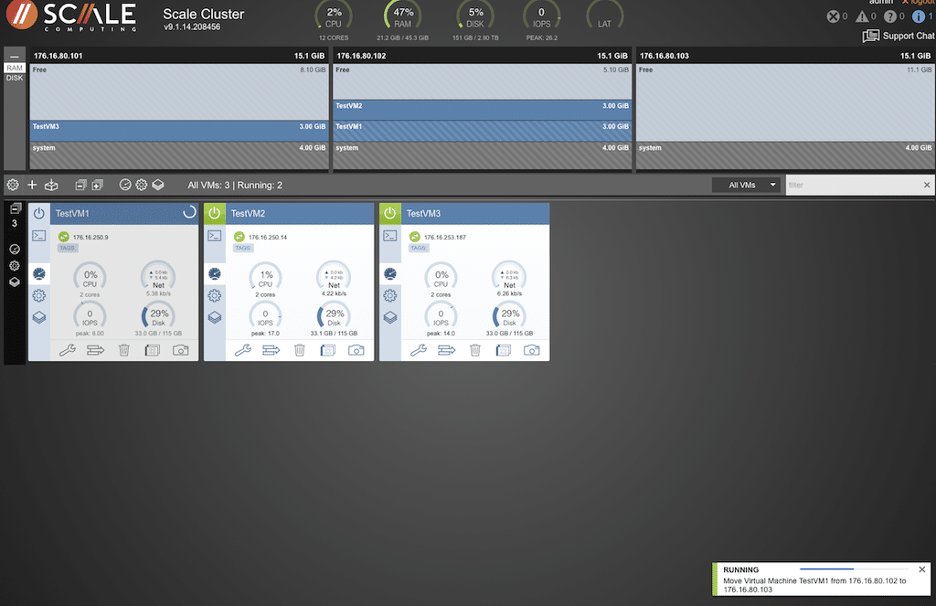Viewport: 936px width, 606px height.
Task: Toggle power for TestVM3
Action: [x=389, y=213]
